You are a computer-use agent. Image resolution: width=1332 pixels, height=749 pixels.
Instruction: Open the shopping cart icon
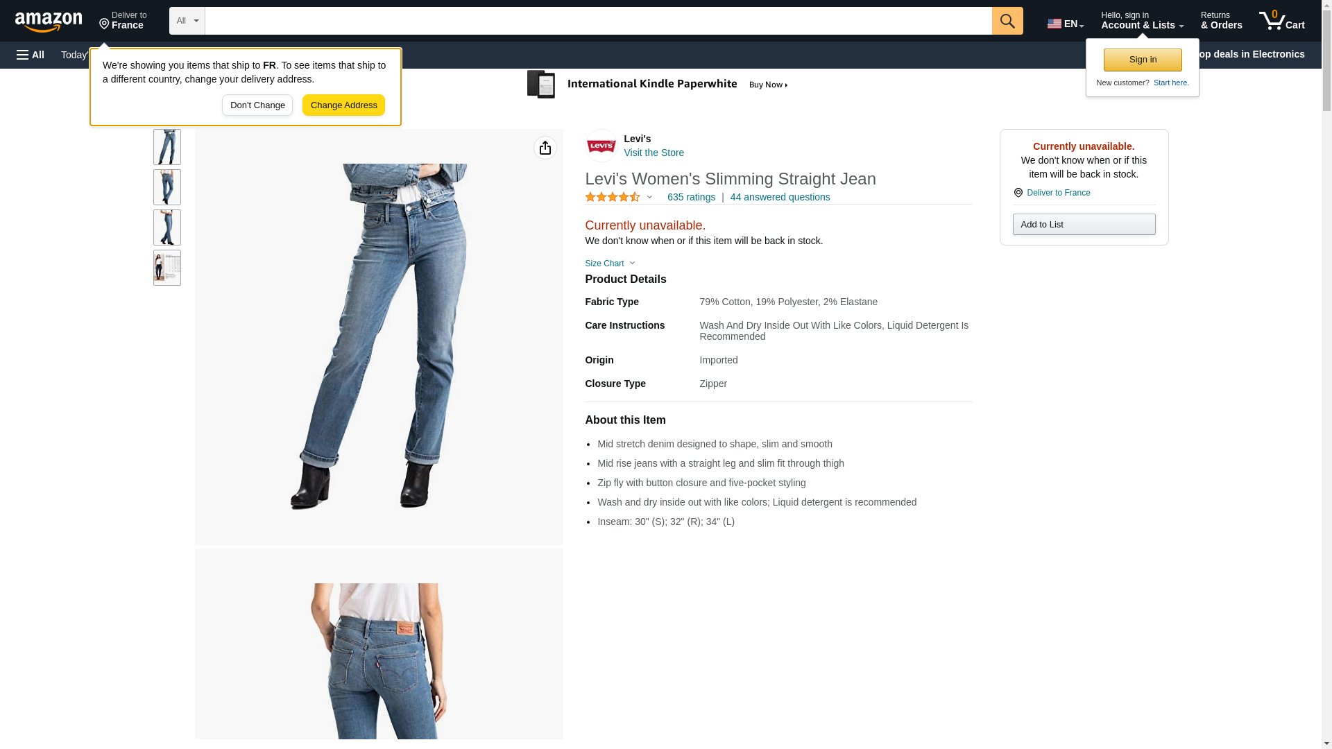tap(1281, 20)
